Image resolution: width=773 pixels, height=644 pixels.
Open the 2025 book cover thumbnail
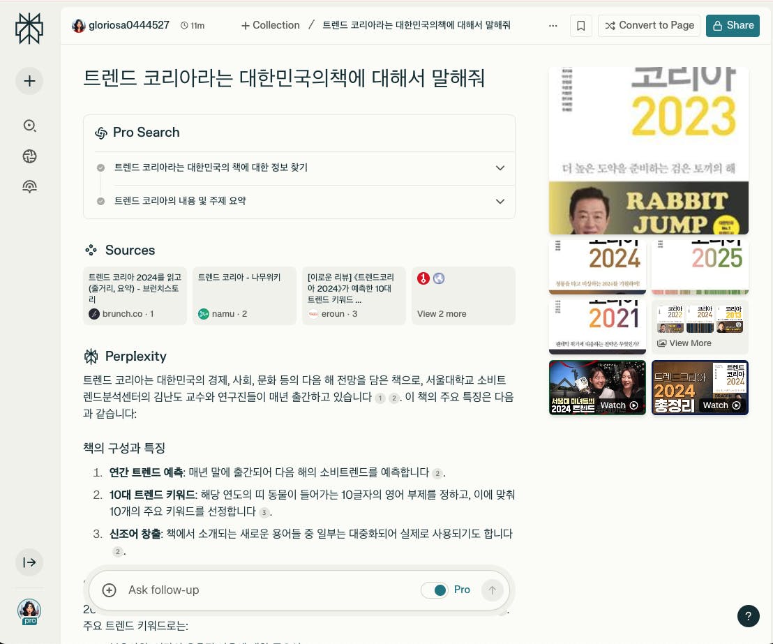700,267
